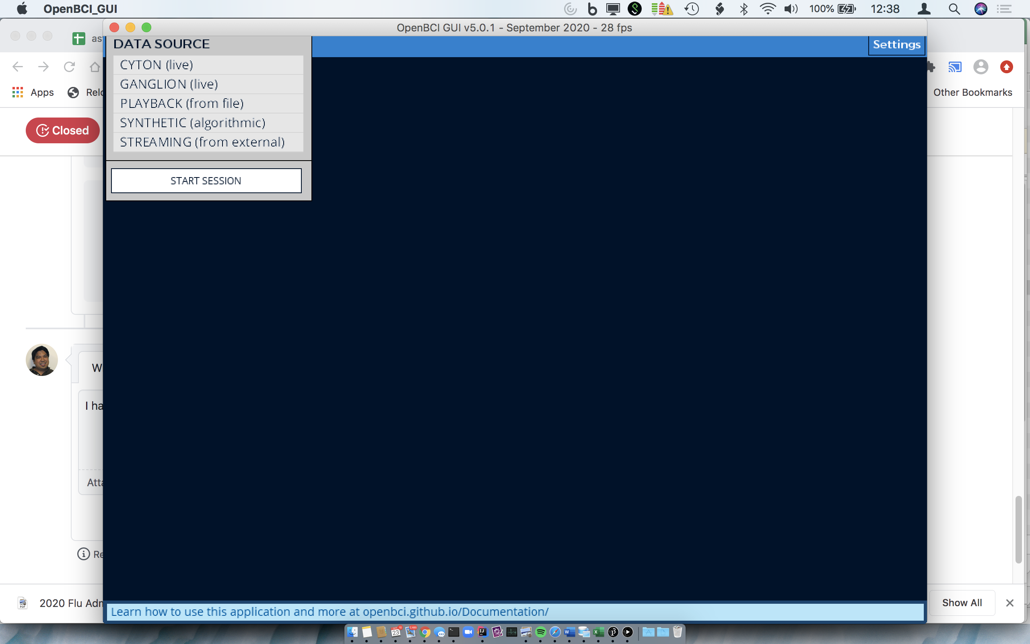Image resolution: width=1030 pixels, height=644 pixels.
Task: Open Wi-Fi menu in menu bar
Action: (x=767, y=9)
